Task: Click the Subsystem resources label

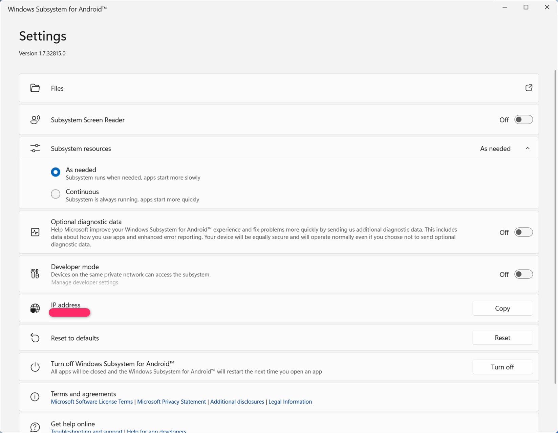Action: coord(81,149)
